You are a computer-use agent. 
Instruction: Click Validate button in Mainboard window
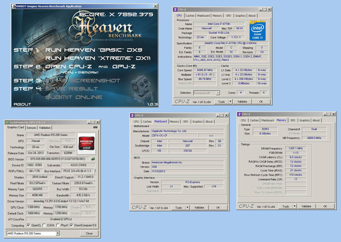tap(199, 207)
